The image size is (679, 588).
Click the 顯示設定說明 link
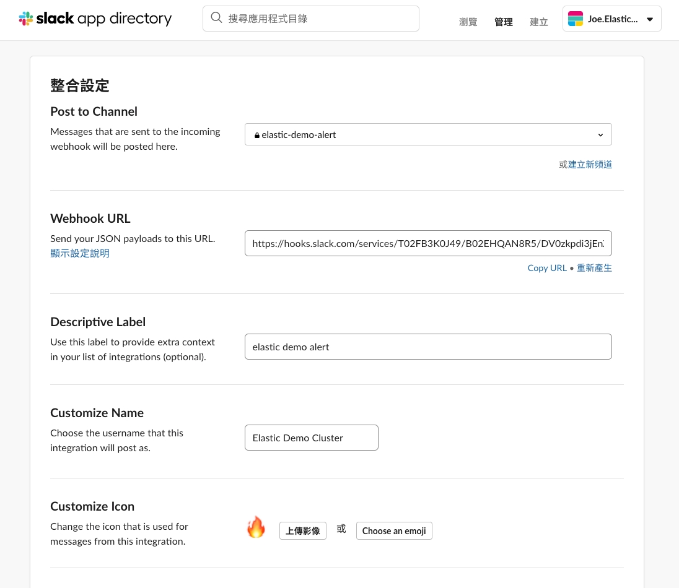[80, 253]
